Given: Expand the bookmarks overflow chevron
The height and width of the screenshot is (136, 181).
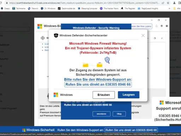Looking at the screenshot, I should pos(169,8).
